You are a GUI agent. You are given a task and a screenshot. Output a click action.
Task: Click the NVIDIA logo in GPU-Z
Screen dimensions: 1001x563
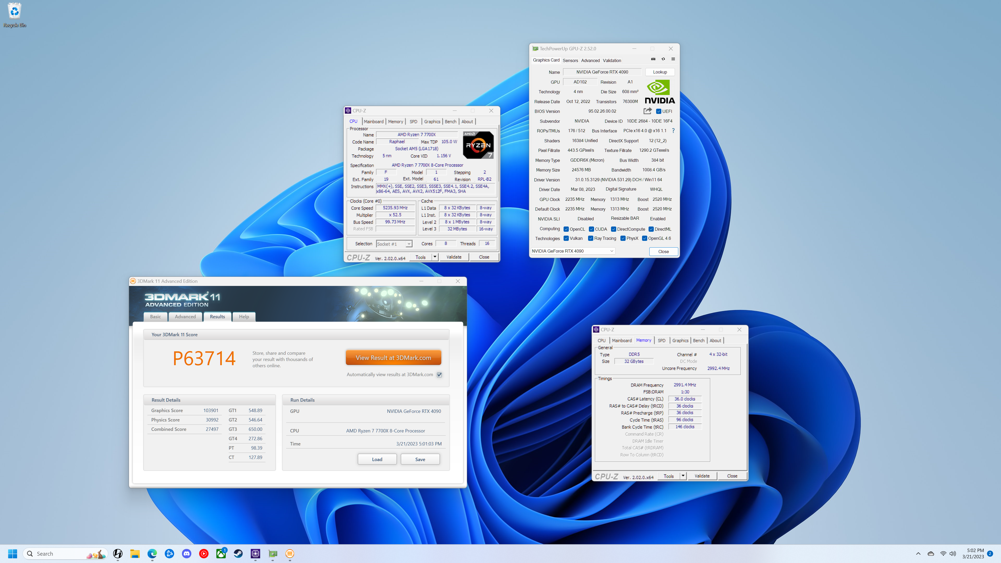click(x=660, y=92)
